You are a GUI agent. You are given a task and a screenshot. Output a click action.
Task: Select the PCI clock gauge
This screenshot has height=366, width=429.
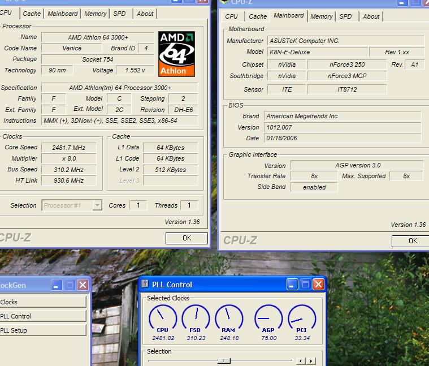302,318
